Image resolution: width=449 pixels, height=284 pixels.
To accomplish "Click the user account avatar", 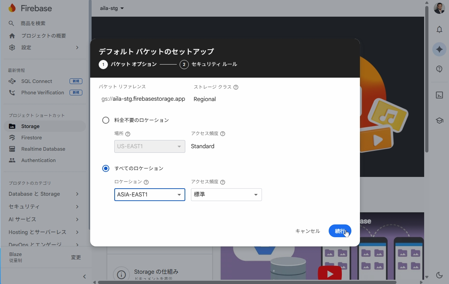I will pos(439,8).
